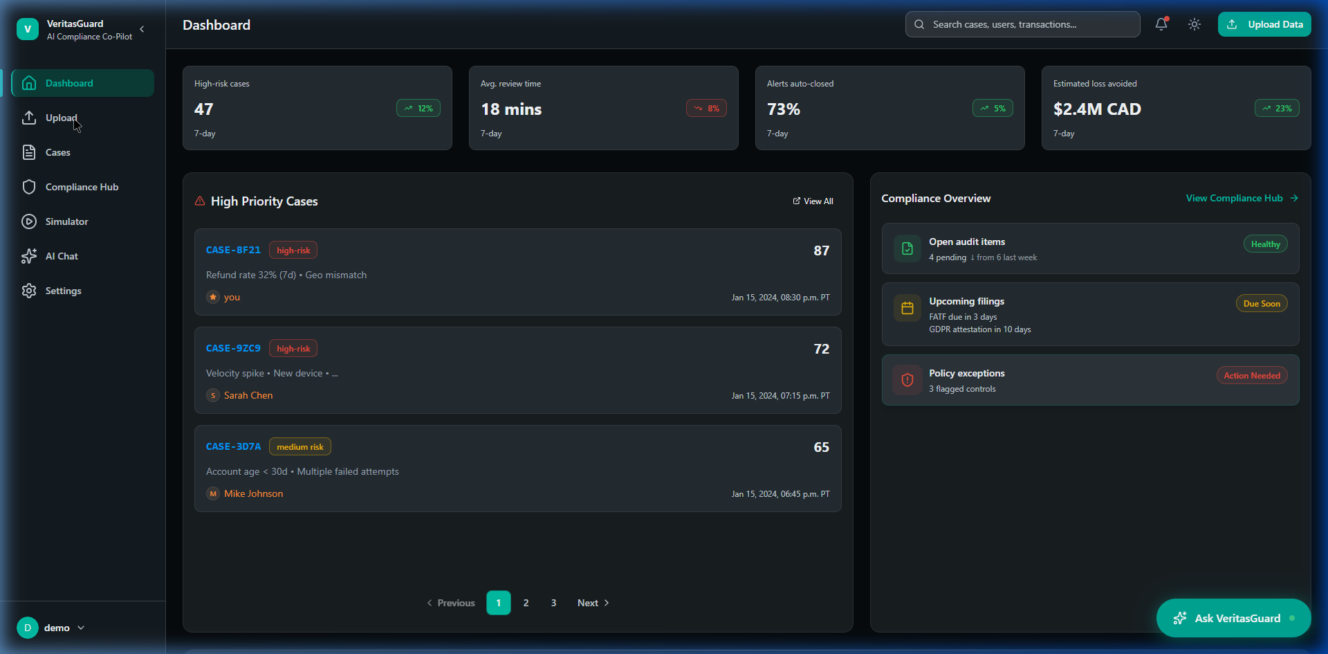The width and height of the screenshot is (1328, 654).
Task: Launch the Simulator from sidebar
Action: 66,221
